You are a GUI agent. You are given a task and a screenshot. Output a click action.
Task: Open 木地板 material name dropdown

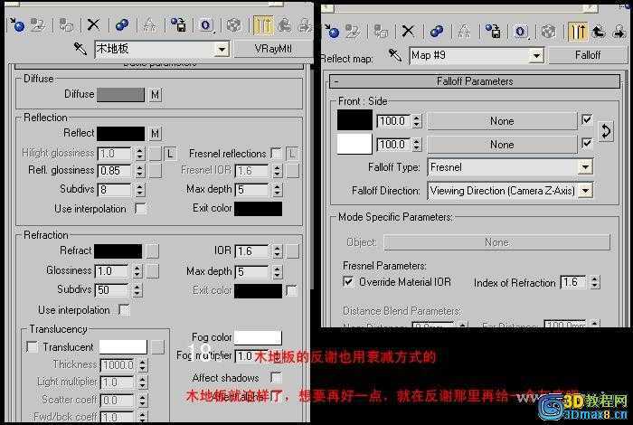pos(222,50)
